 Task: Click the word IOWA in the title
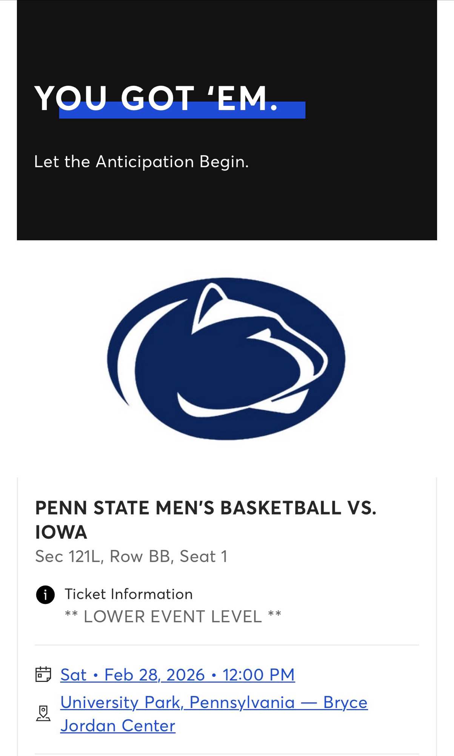pos(61,532)
